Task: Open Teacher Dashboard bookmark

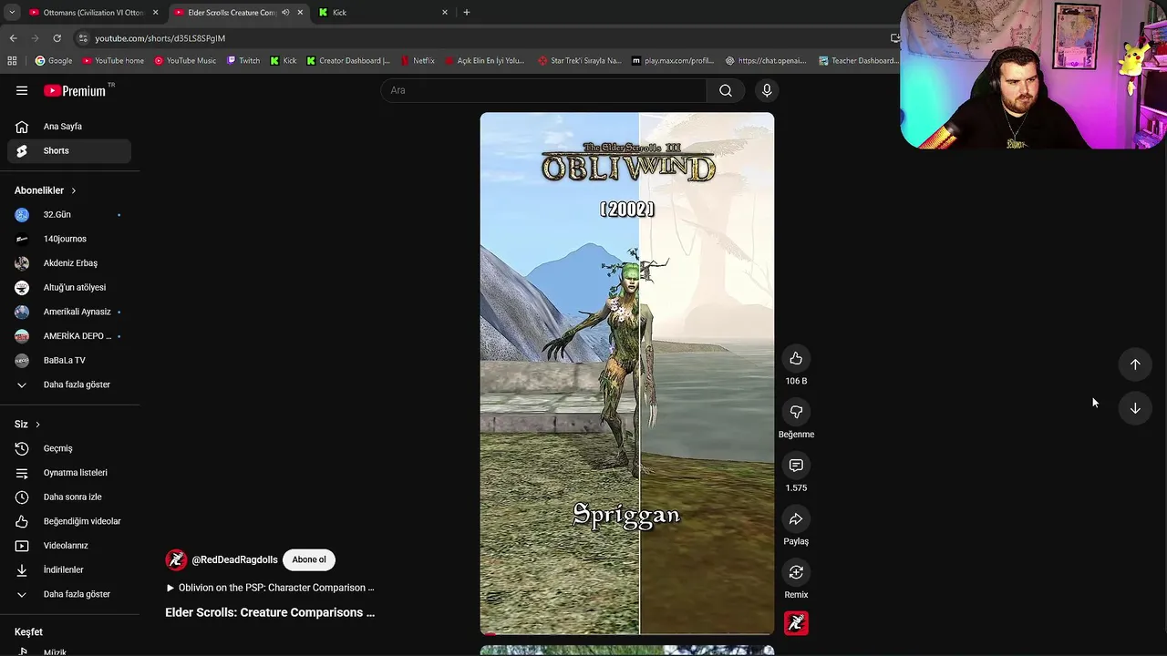Action: (x=858, y=61)
